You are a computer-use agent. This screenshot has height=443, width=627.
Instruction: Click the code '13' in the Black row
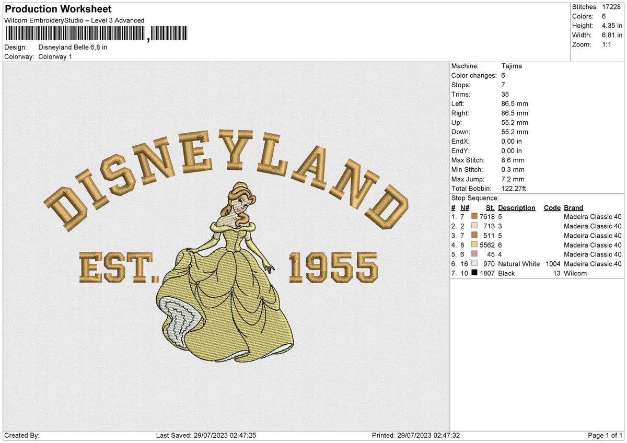point(556,273)
